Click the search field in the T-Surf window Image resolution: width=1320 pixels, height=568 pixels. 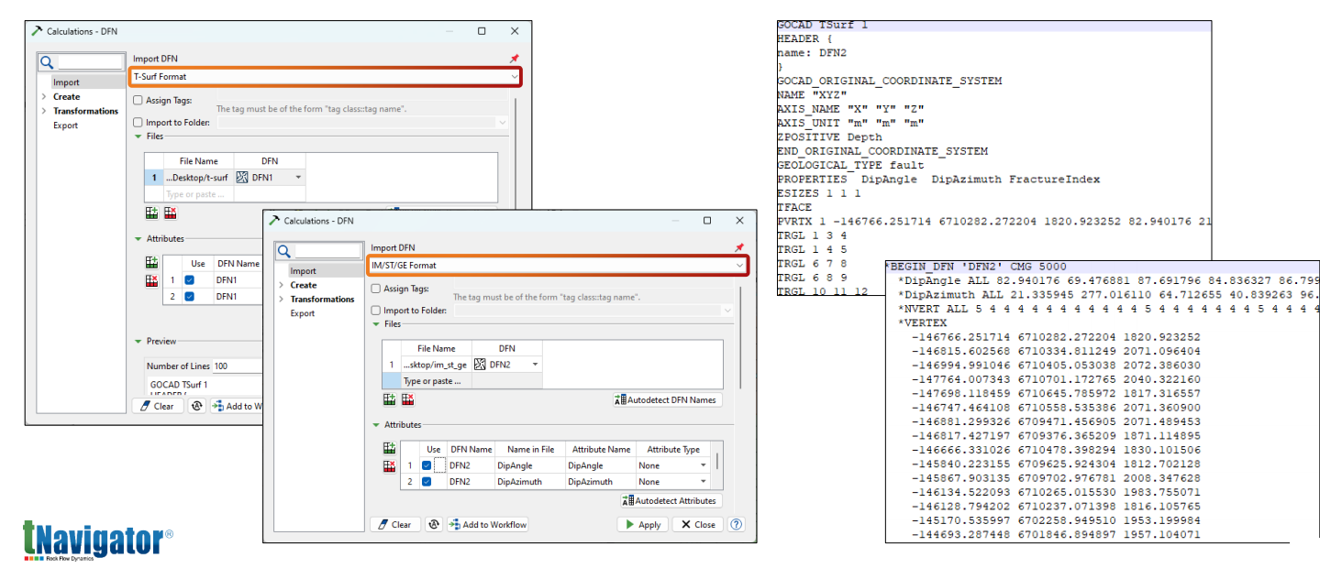tap(90, 62)
